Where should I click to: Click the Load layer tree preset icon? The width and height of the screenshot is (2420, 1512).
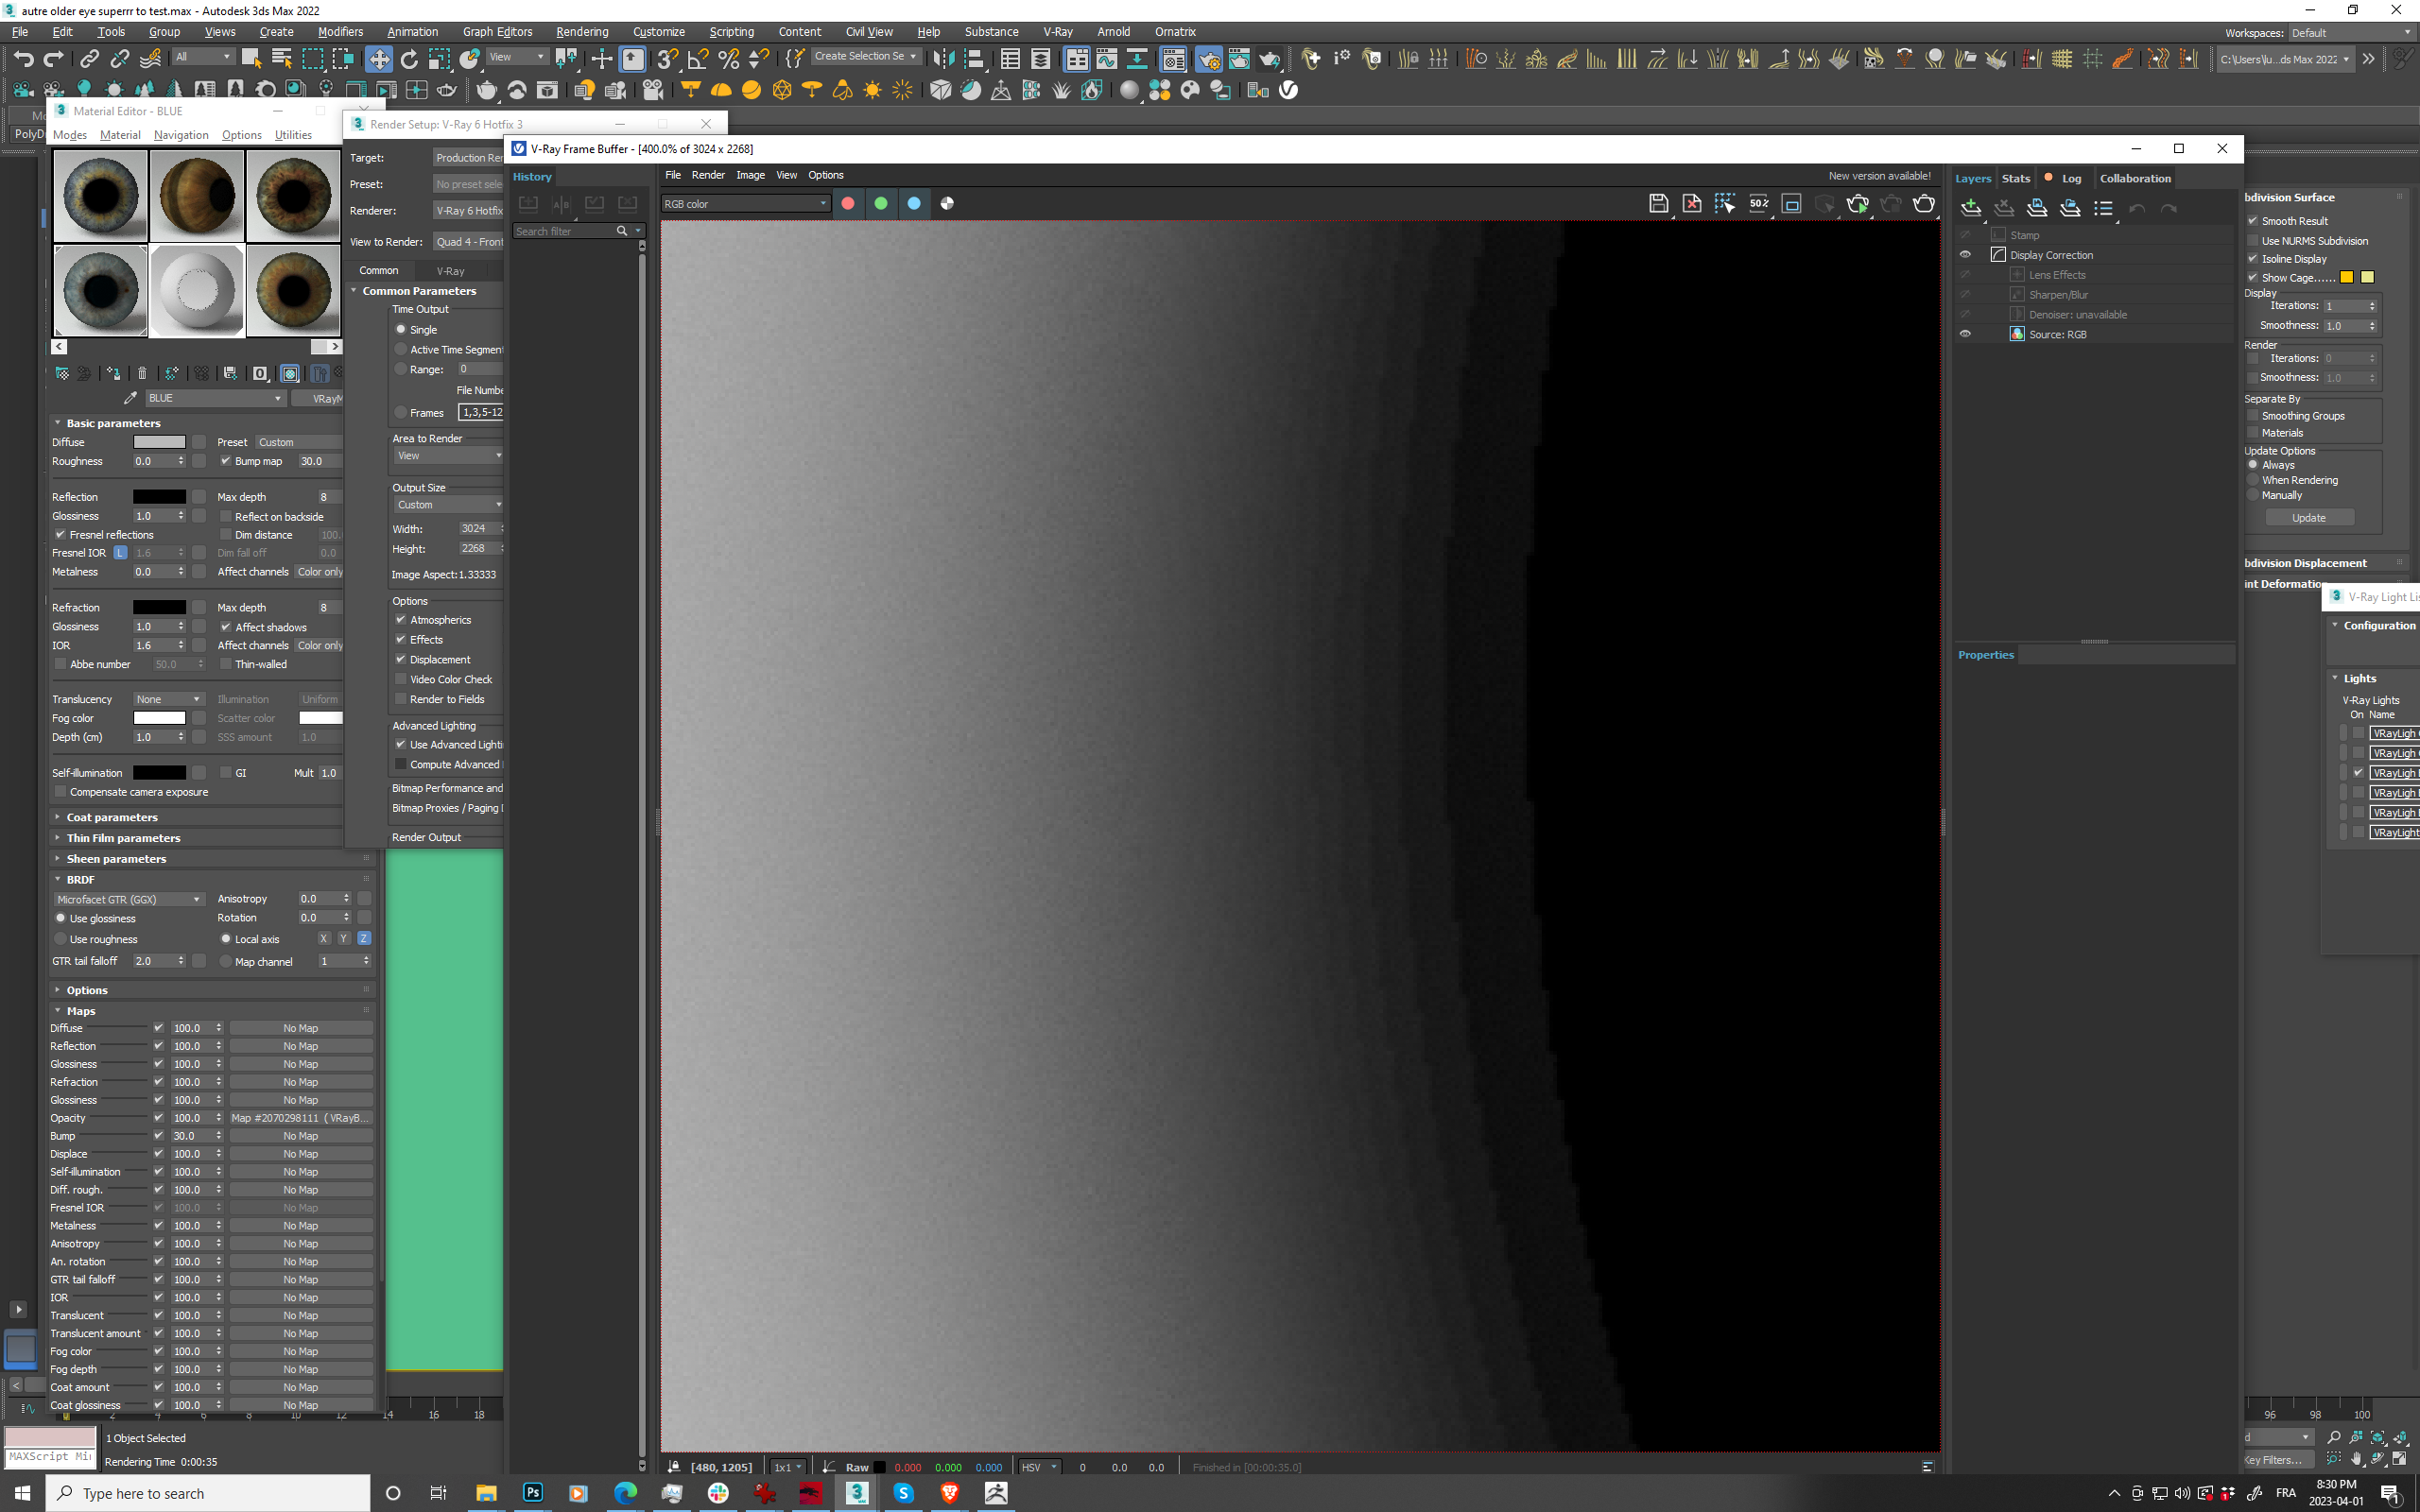(x=2070, y=208)
